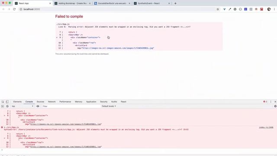This screenshot has width=277, height=156.
Task: Click the blue extension icon in toolbar
Action: (245, 9)
